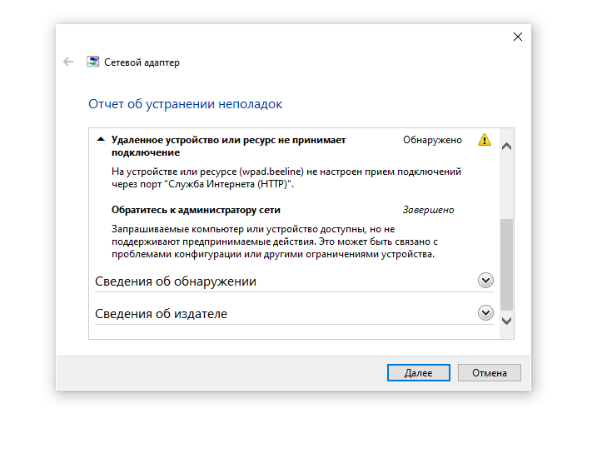Click the report scrollbar thumb
The height and width of the screenshot is (458, 592).
point(507,264)
